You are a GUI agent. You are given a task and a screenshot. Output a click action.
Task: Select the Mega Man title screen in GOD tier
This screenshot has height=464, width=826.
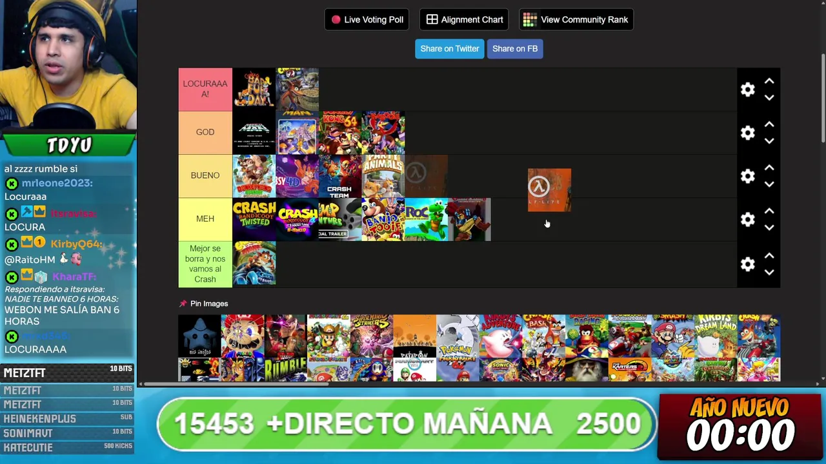[x=254, y=133]
